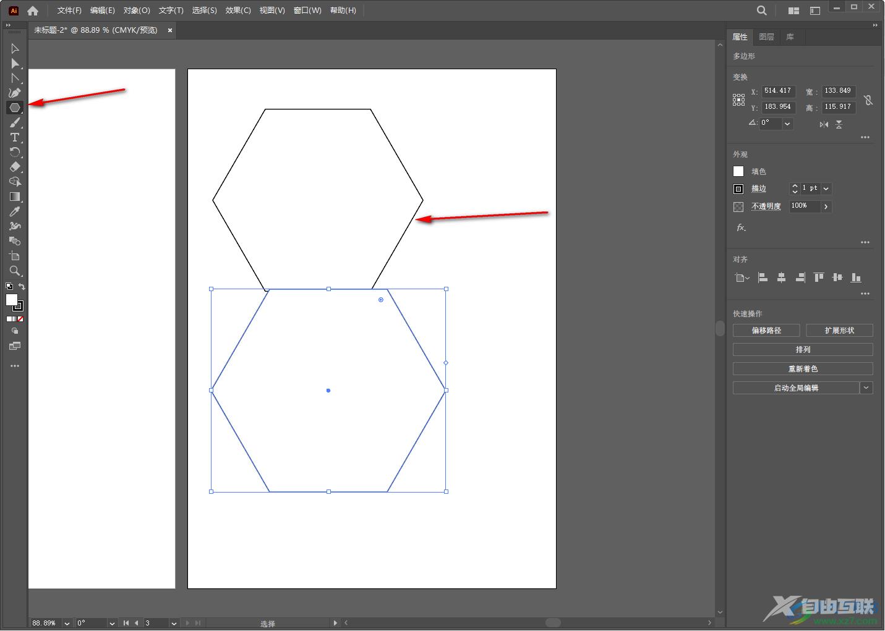Select the Gradient tool
The image size is (885, 631).
[15, 197]
